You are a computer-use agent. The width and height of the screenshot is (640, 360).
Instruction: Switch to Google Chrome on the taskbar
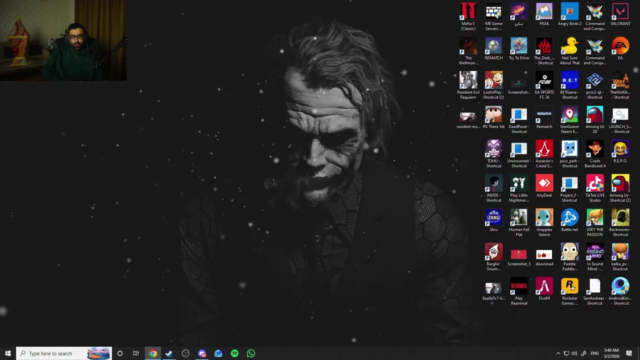point(153,353)
